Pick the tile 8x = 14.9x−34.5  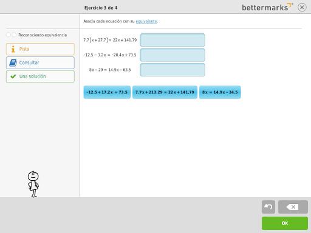(220, 92)
